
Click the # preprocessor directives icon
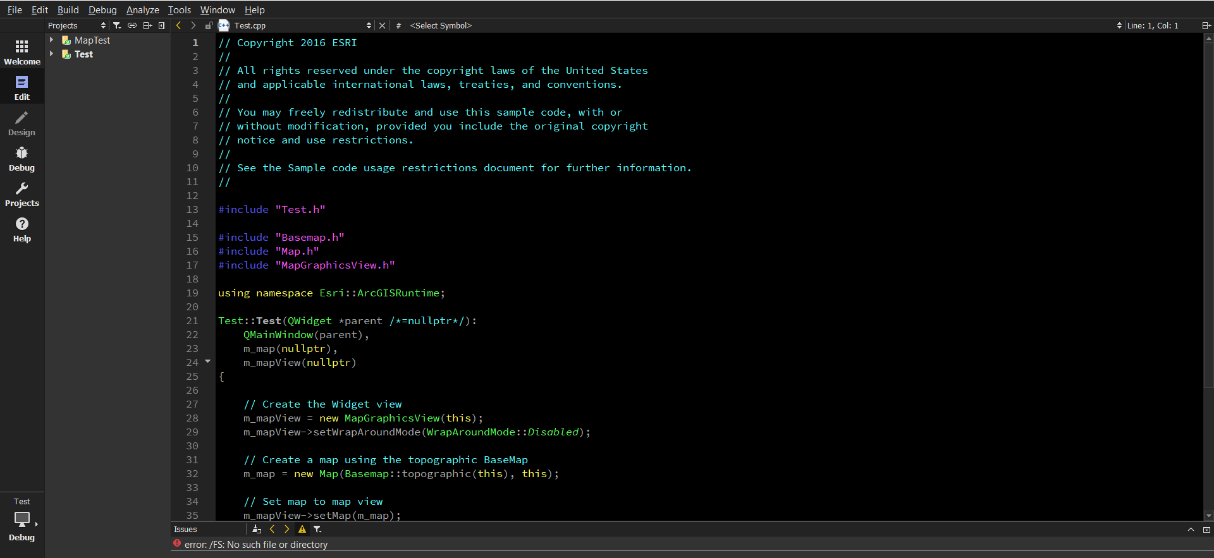click(x=398, y=25)
